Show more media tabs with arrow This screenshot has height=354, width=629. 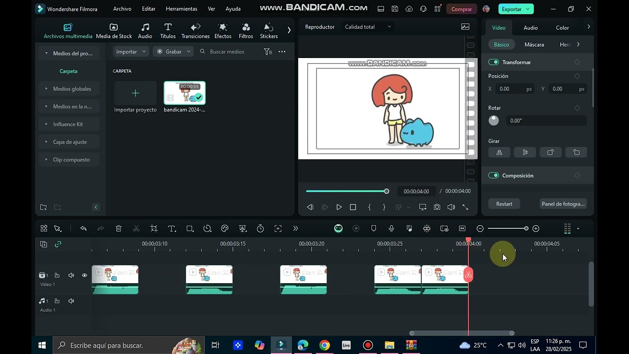pos(289,30)
